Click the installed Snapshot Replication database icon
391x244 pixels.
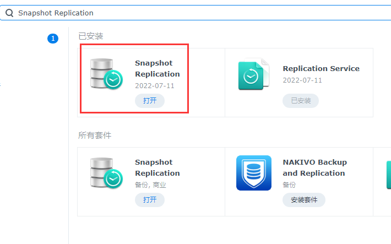(106, 74)
